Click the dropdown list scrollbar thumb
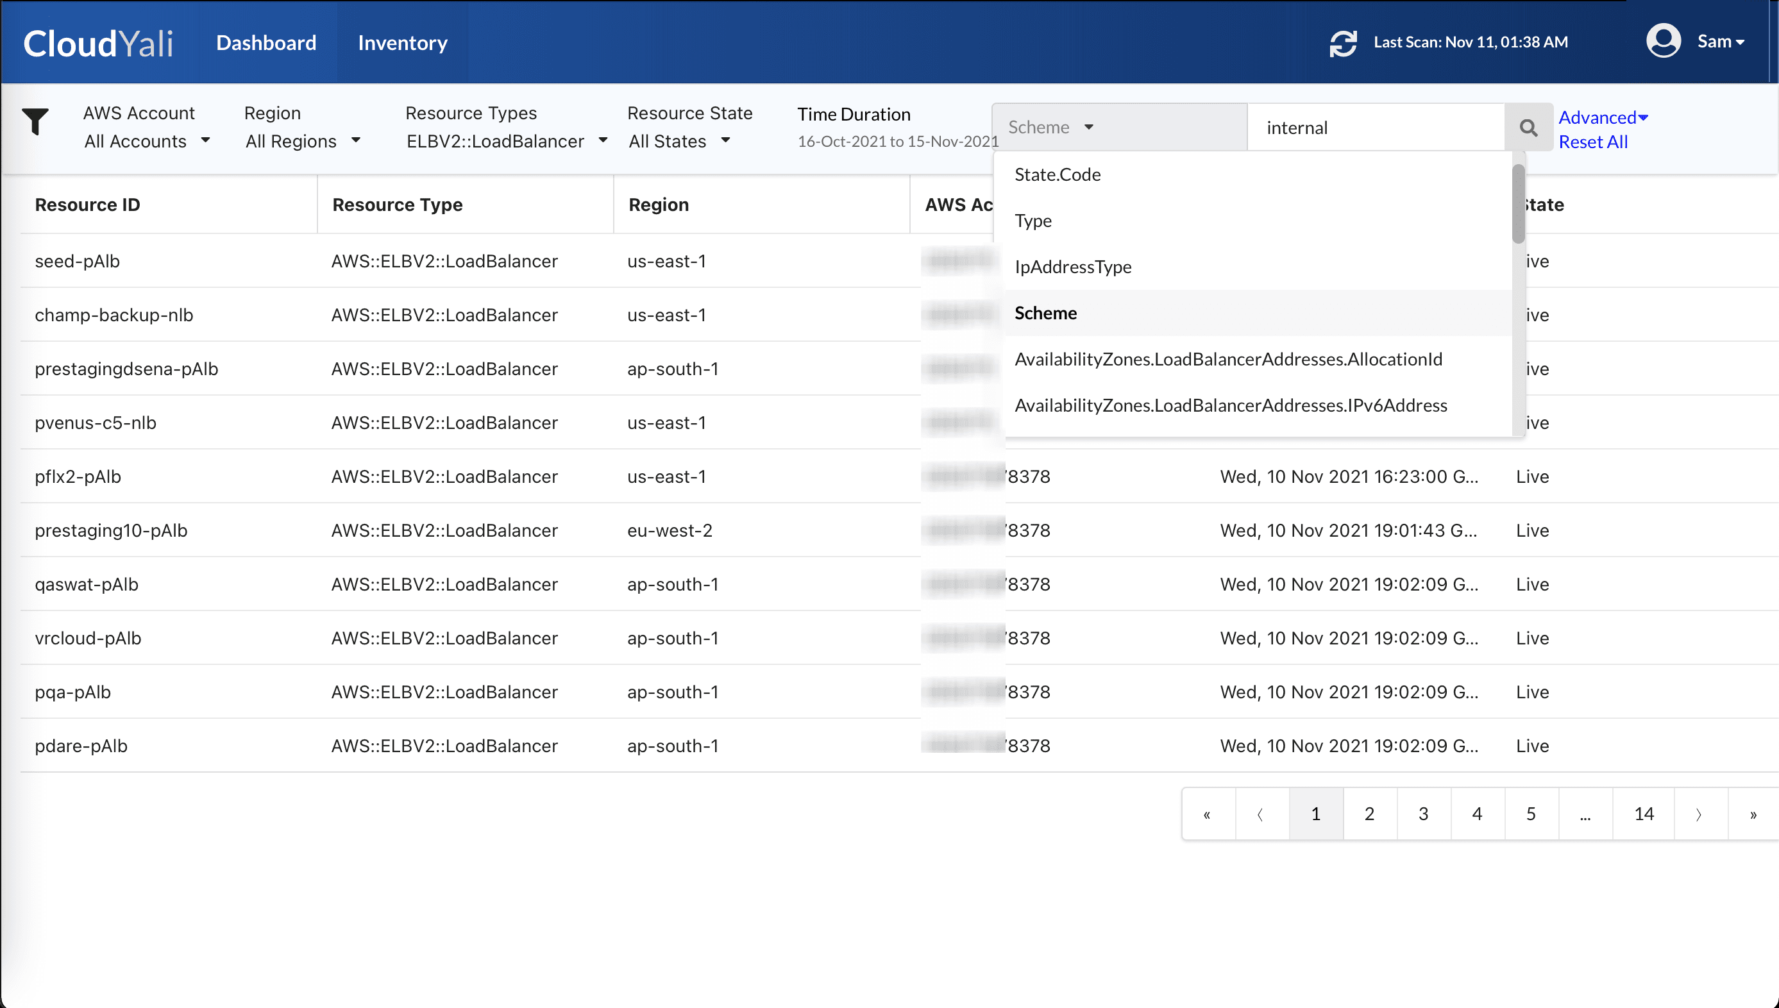This screenshot has width=1779, height=1008. [x=1517, y=203]
